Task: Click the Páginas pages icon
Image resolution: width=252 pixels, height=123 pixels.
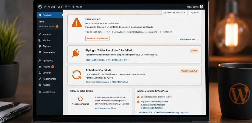Action: (x=40, y=46)
